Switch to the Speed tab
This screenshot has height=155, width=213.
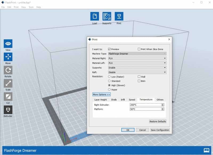pos(132,100)
